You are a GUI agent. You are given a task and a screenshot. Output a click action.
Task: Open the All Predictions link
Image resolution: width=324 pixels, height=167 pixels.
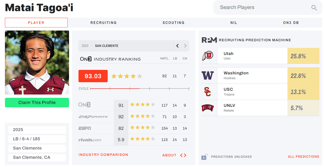(303, 157)
